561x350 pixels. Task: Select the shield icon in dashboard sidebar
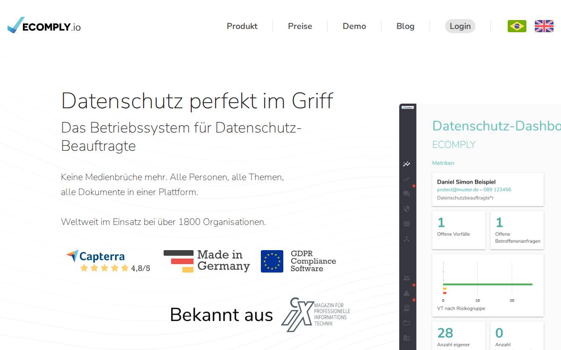click(407, 209)
